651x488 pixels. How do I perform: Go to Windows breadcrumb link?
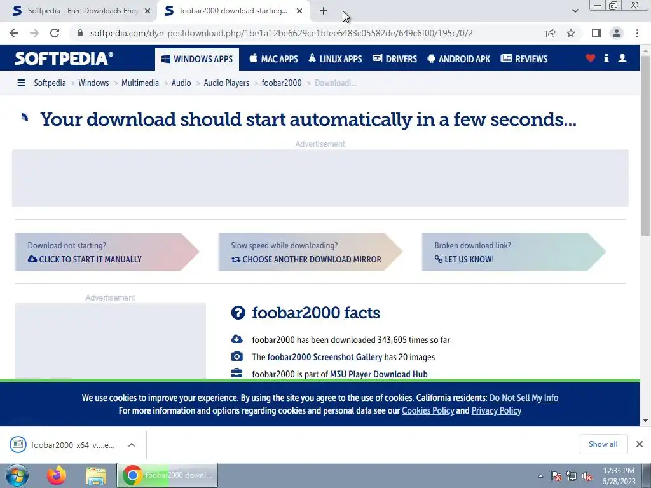93,83
